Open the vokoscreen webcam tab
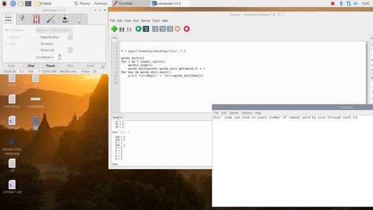This screenshot has height=210, width=373. pyautogui.click(x=65, y=19)
